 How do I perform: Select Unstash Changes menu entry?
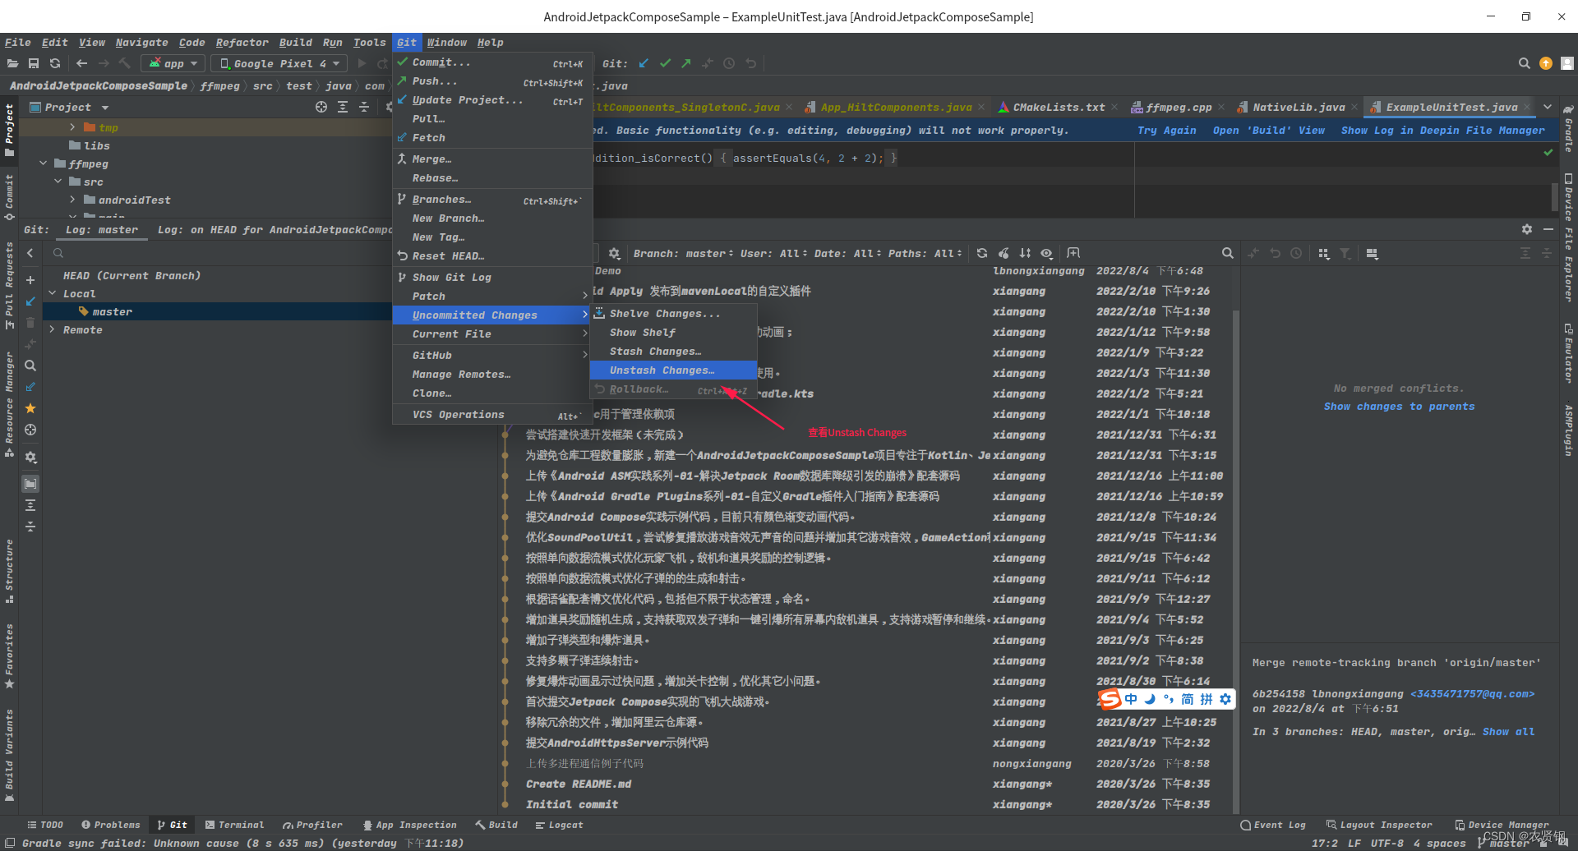pos(673,370)
